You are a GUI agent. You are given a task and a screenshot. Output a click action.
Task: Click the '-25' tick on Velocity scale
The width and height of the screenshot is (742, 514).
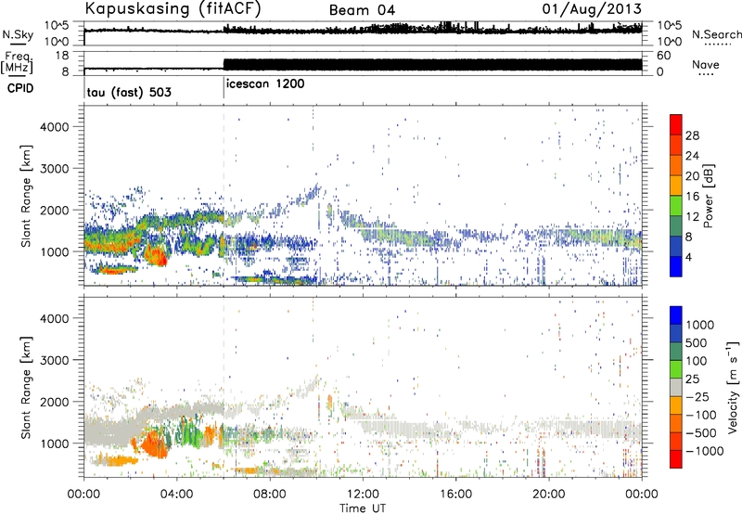[697, 396]
